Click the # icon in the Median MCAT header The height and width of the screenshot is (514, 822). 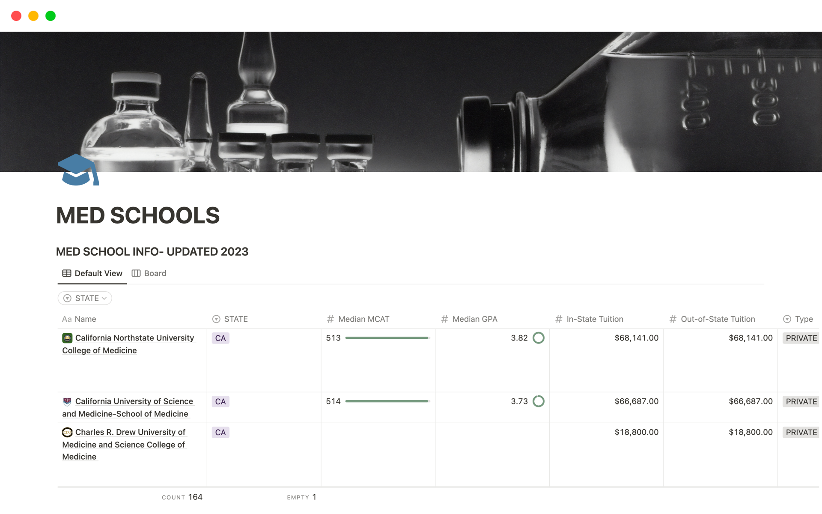330,319
